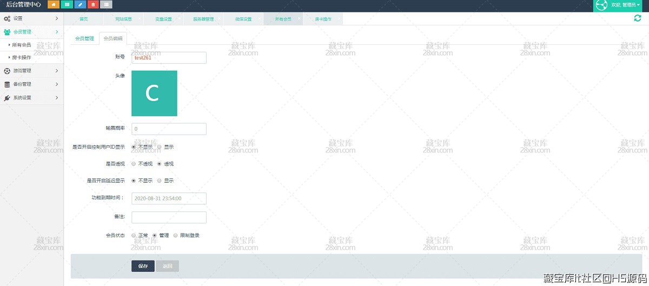Viewport: 649px width, 286px height.
Task: Click the gray list icon button
Action: pyautogui.click(x=107, y=5)
